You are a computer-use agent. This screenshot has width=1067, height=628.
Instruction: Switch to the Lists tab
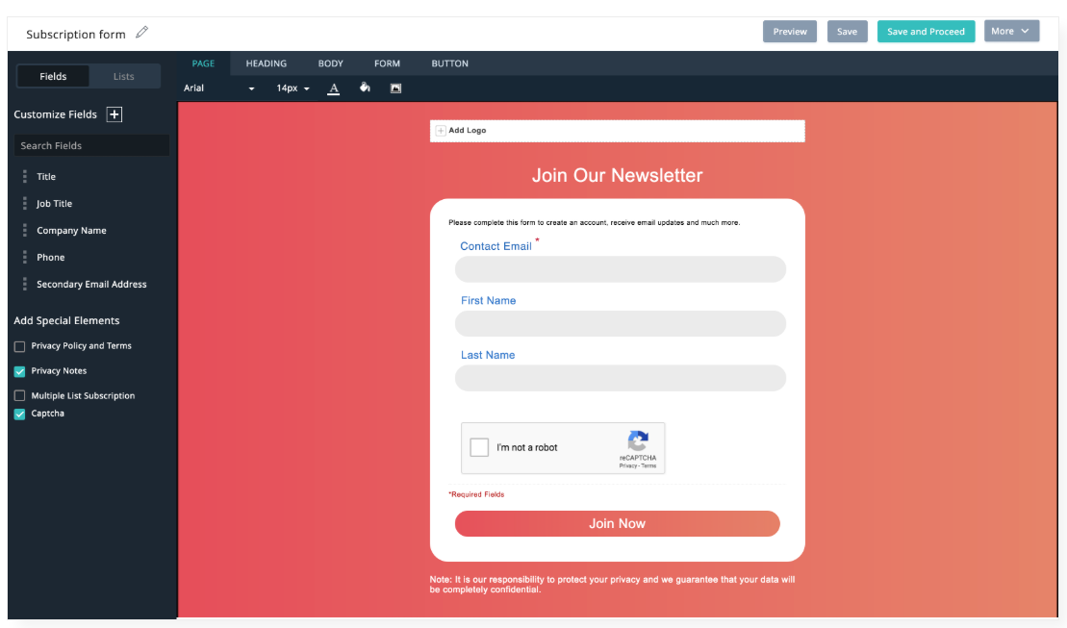[x=124, y=77]
